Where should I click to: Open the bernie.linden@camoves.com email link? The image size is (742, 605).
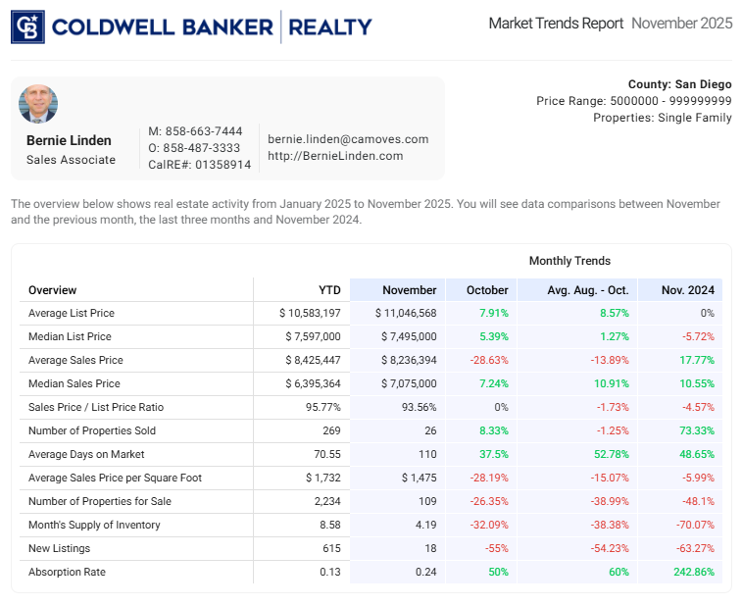[348, 139]
